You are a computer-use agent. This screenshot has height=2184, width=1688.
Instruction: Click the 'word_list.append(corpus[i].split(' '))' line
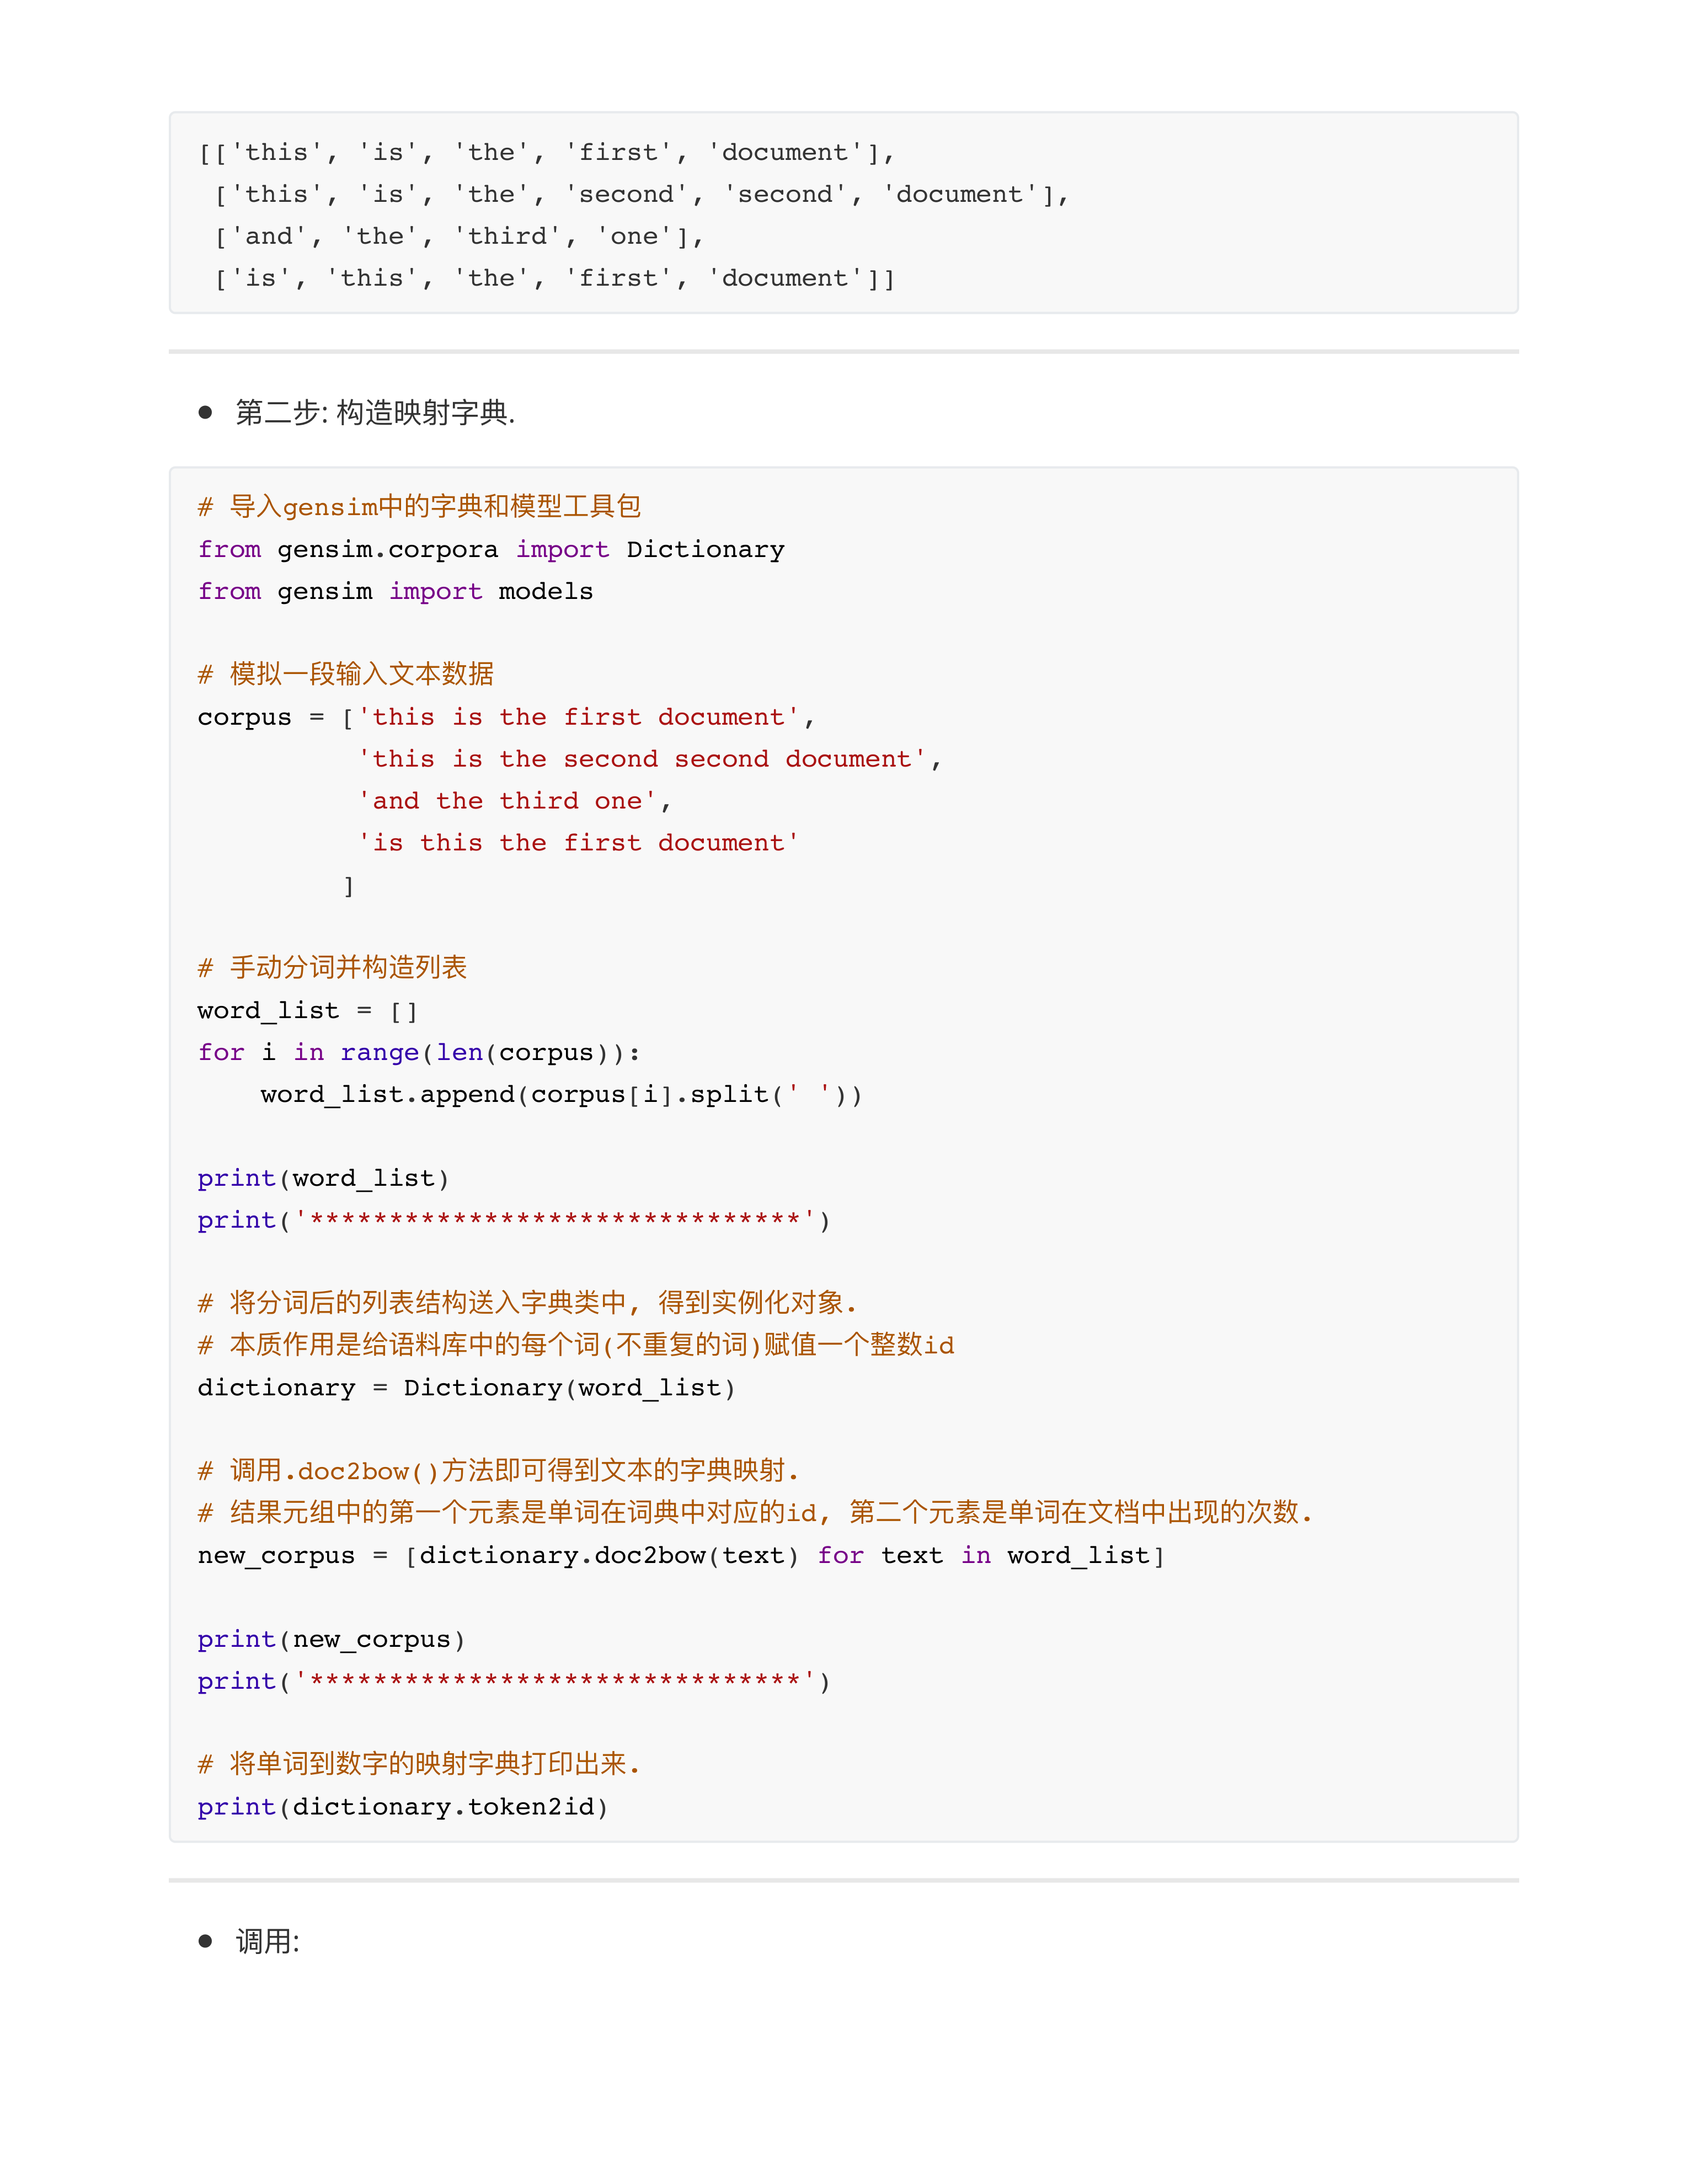pos(560,1094)
